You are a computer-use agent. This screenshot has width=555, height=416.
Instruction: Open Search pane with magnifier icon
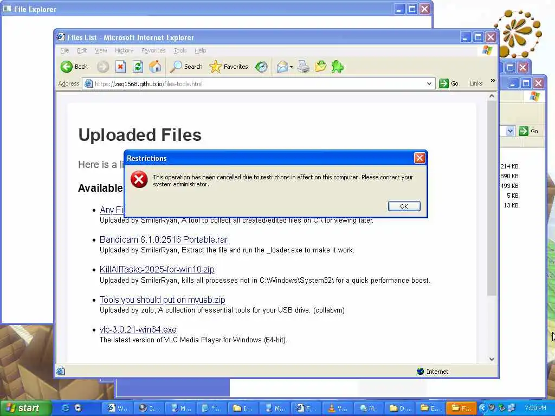point(176,67)
